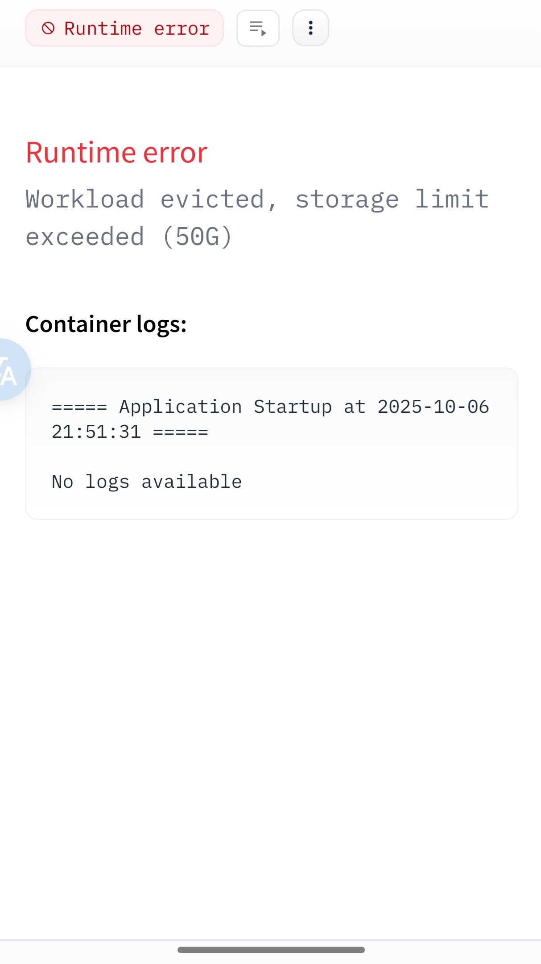Select the word exceeded in error message

(x=85, y=237)
